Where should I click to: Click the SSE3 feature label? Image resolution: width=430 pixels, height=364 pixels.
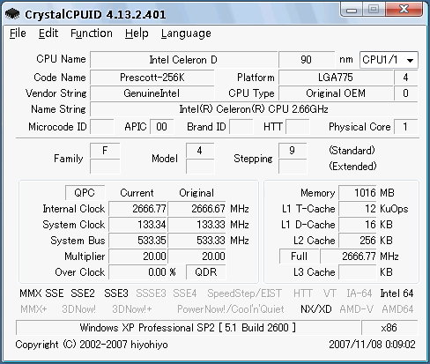[116, 293]
